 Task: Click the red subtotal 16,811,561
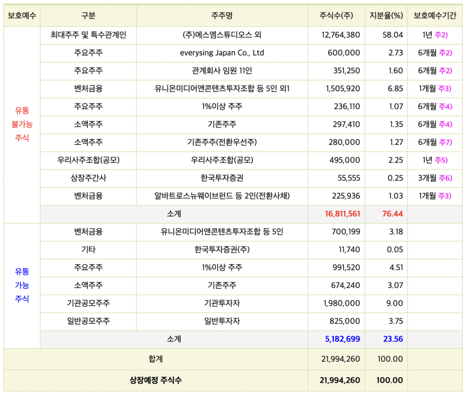pos(343,214)
